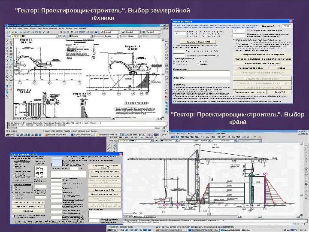The height and width of the screenshot is (232, 309).
Task: Click Match Properties brush icon in top AutoCAD
Action: coord(44,32)
